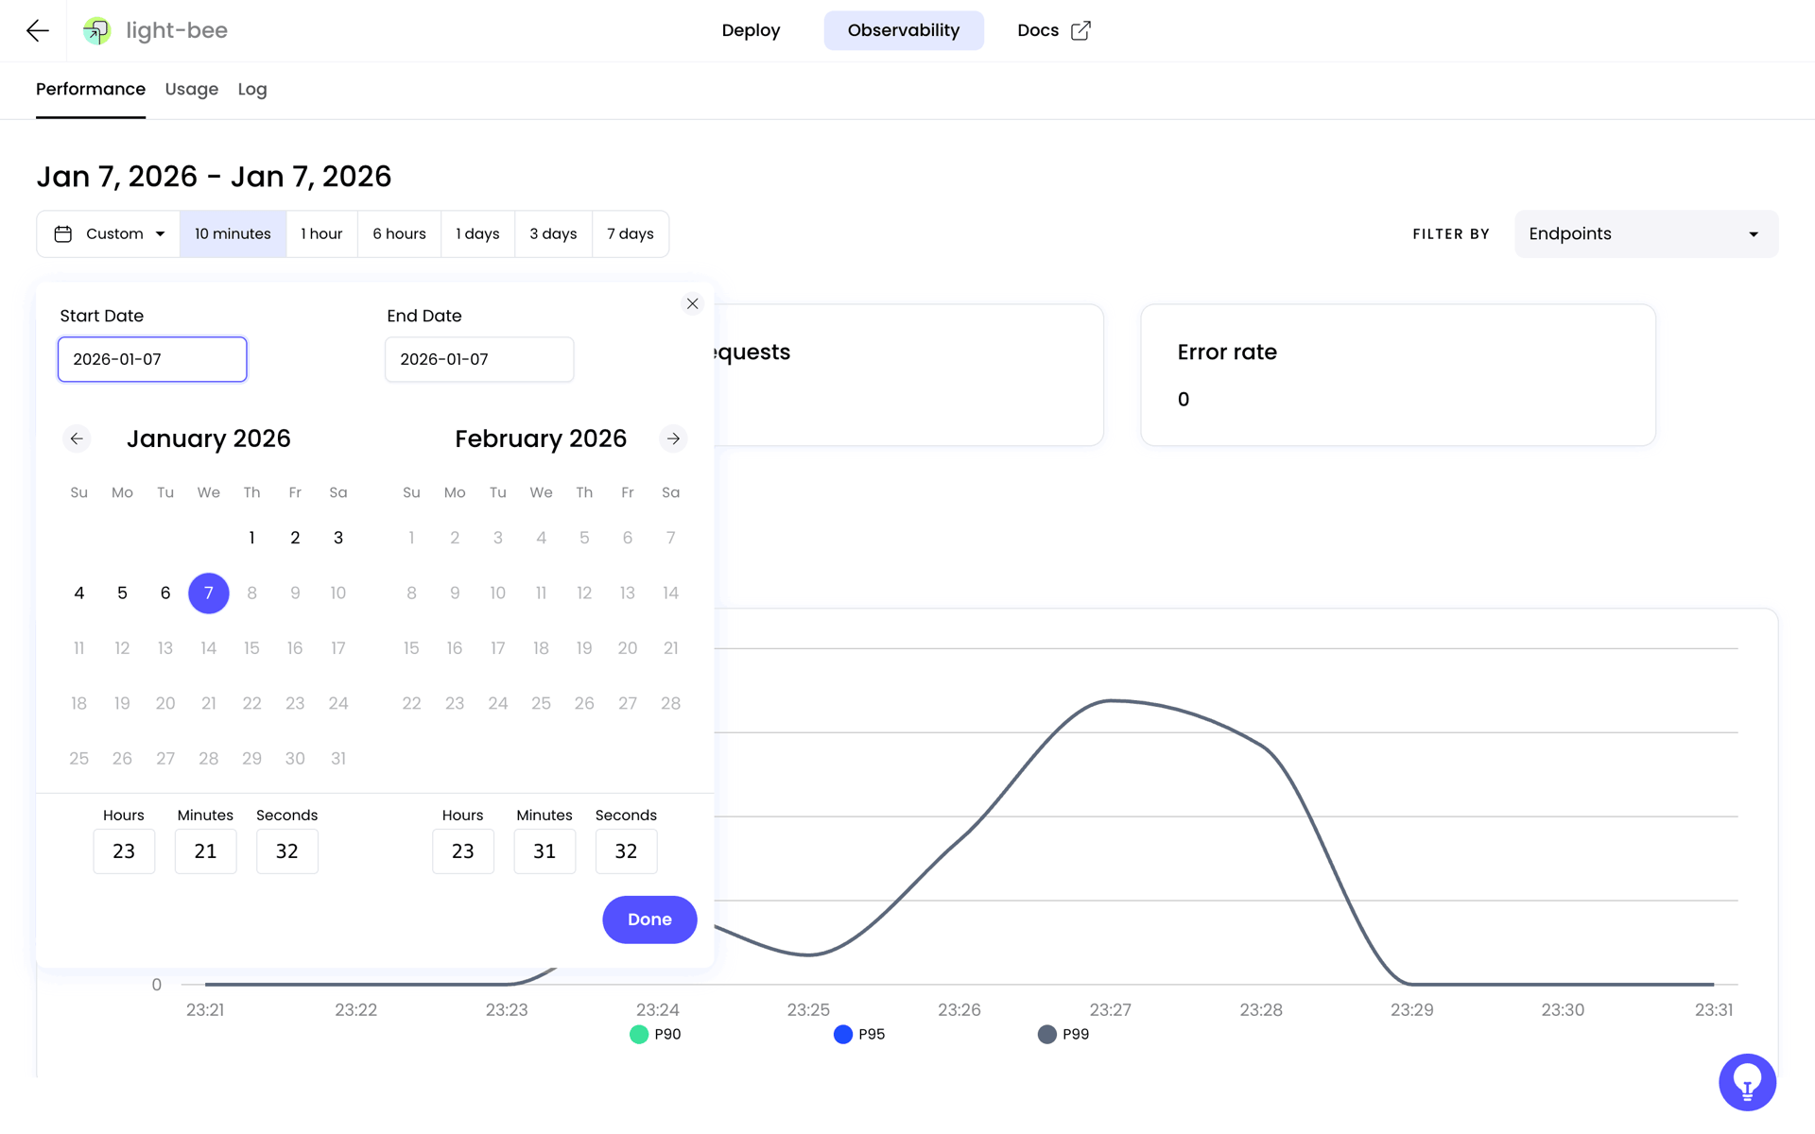Toggle P95 legend series
The width and height of the screenshot is (1815, 1134).
click(859, 1034)
